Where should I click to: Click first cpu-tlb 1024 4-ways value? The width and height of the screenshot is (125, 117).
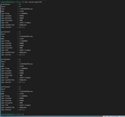click(x=25, y=23)
